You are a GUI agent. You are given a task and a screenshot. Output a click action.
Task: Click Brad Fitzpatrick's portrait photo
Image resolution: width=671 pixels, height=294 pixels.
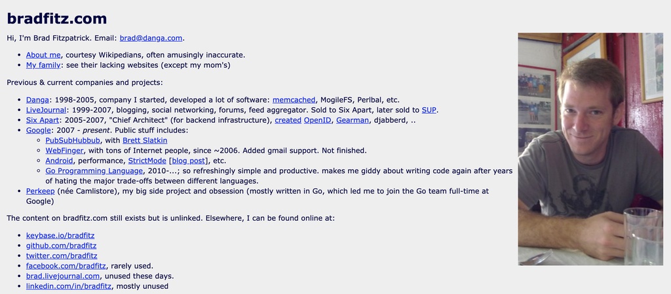point(590,149)
